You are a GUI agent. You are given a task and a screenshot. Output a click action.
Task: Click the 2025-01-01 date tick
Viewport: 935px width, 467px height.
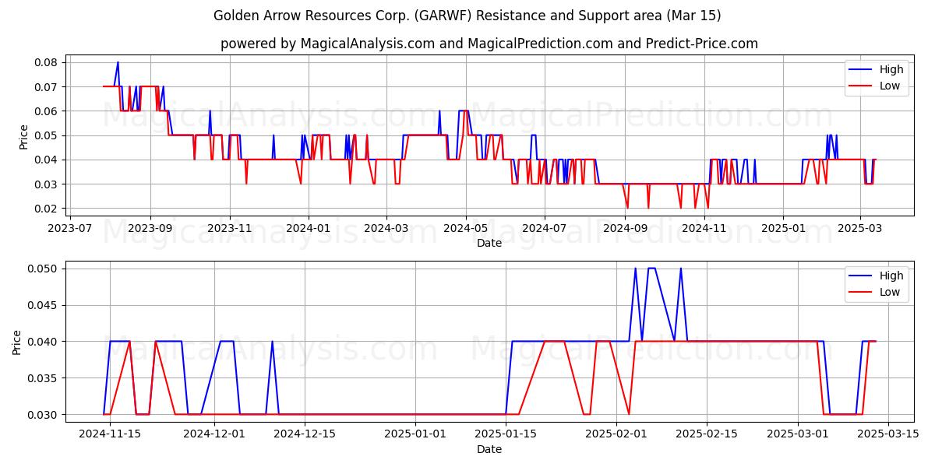point(415,434)
